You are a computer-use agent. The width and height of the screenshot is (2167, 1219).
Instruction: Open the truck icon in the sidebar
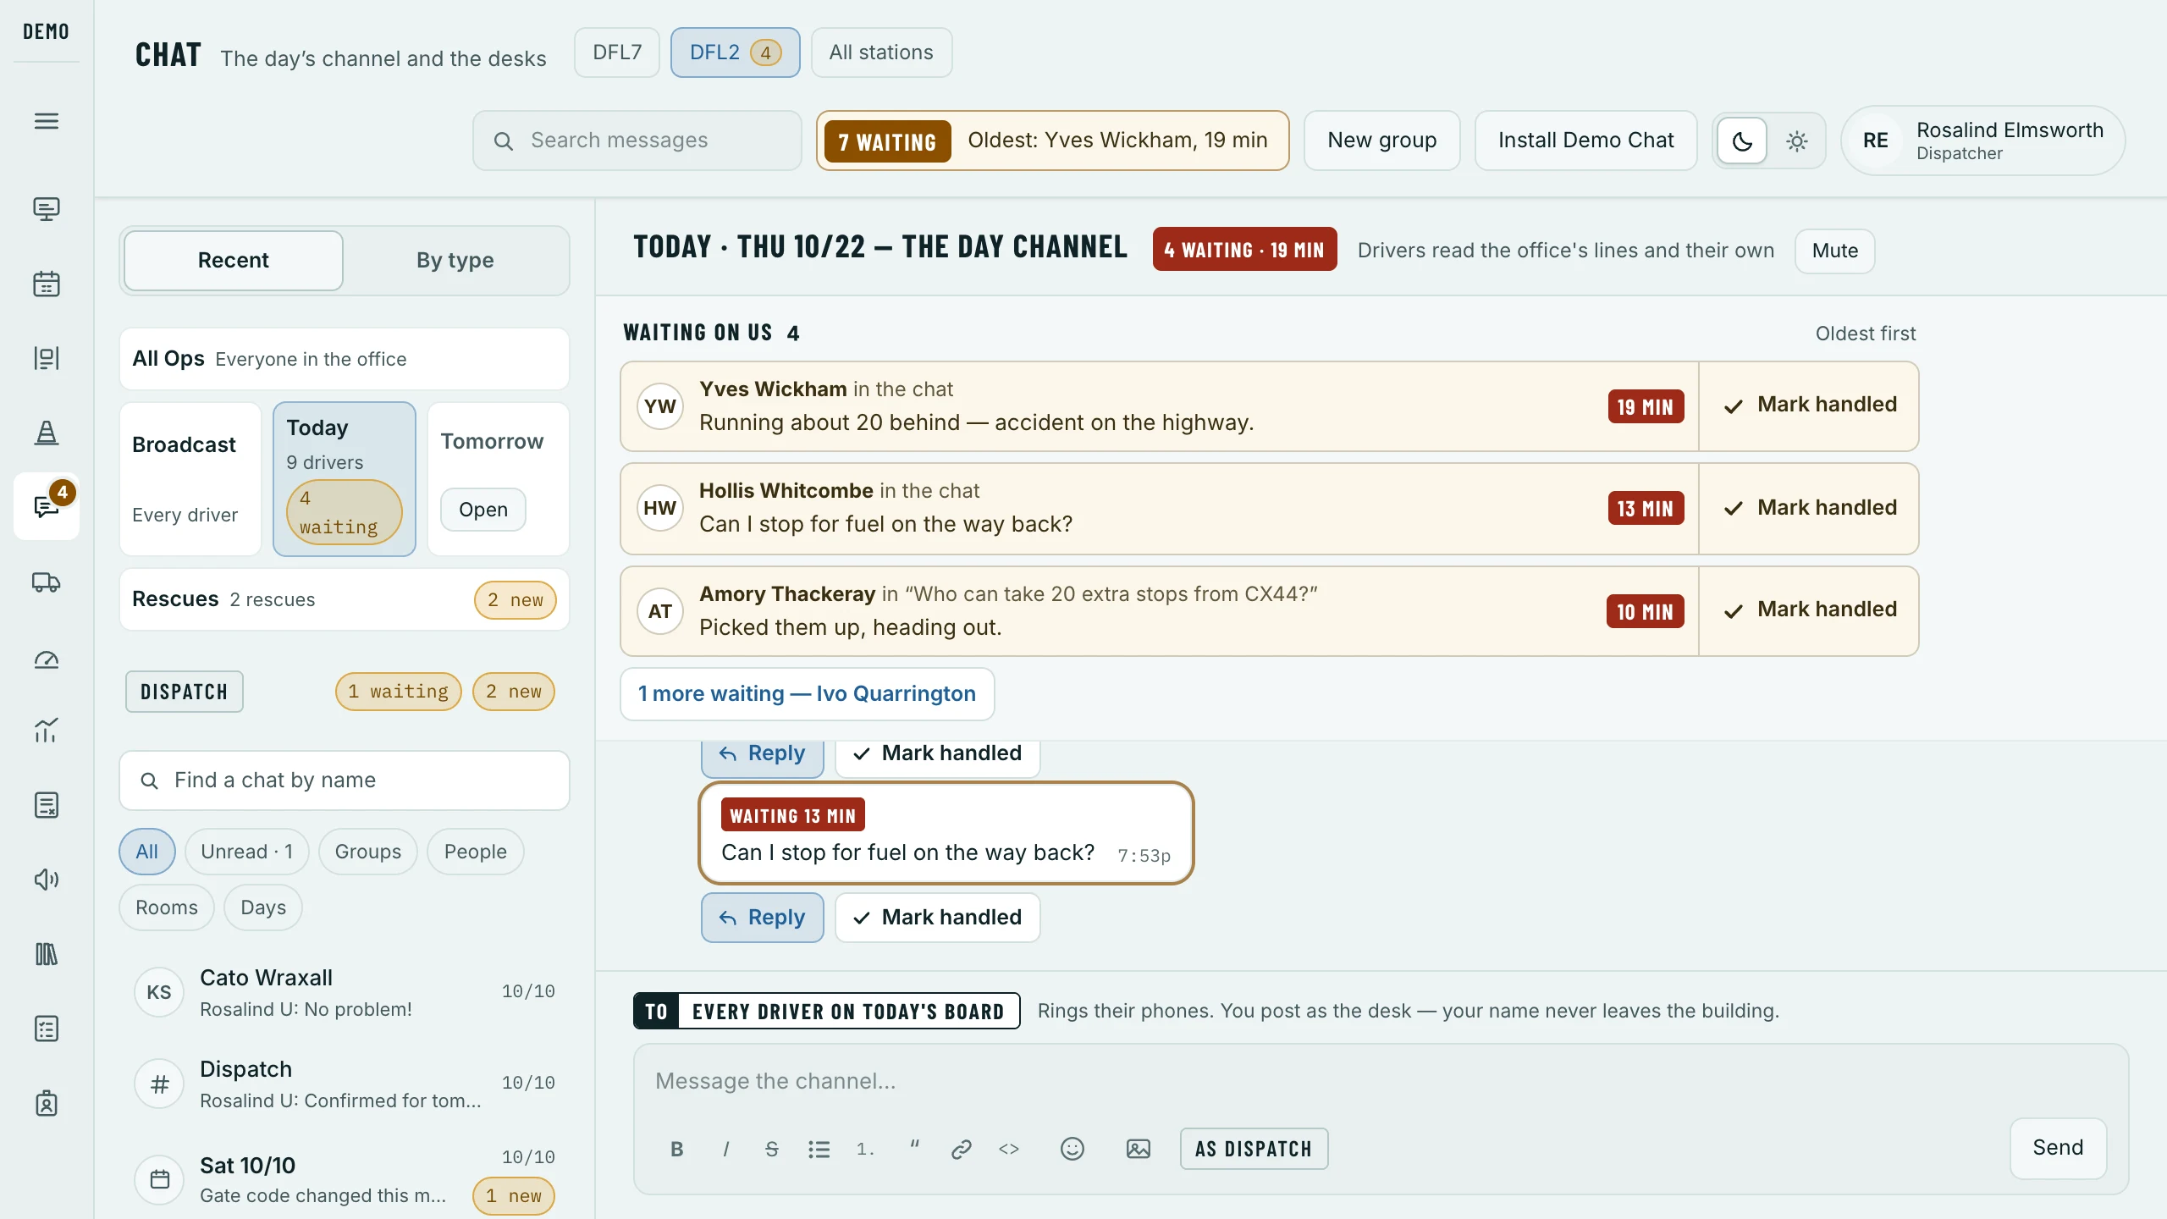47,582
